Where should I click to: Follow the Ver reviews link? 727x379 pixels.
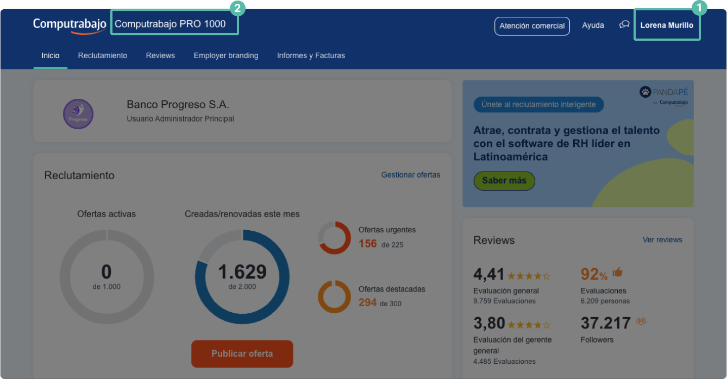pyautogui.click(x=662, y=239)
